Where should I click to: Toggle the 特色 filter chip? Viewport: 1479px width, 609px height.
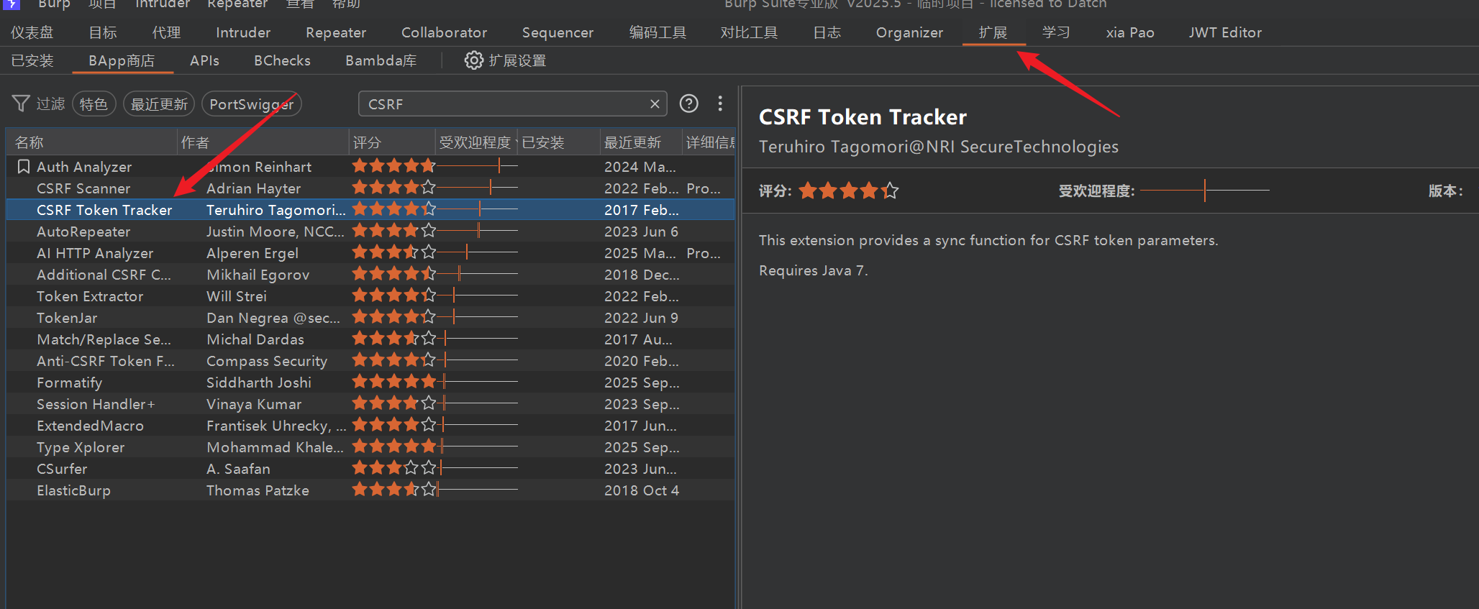coord(94,104)
